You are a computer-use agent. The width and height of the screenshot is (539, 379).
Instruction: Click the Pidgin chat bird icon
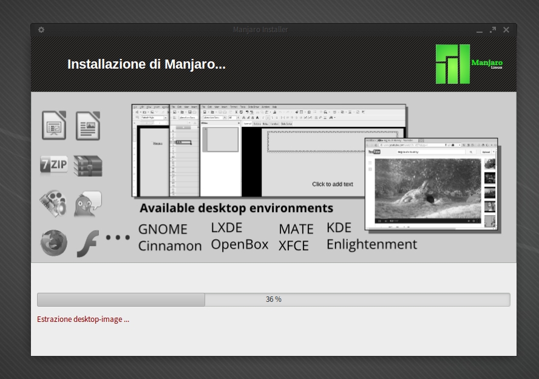click(x=88, y=203)
